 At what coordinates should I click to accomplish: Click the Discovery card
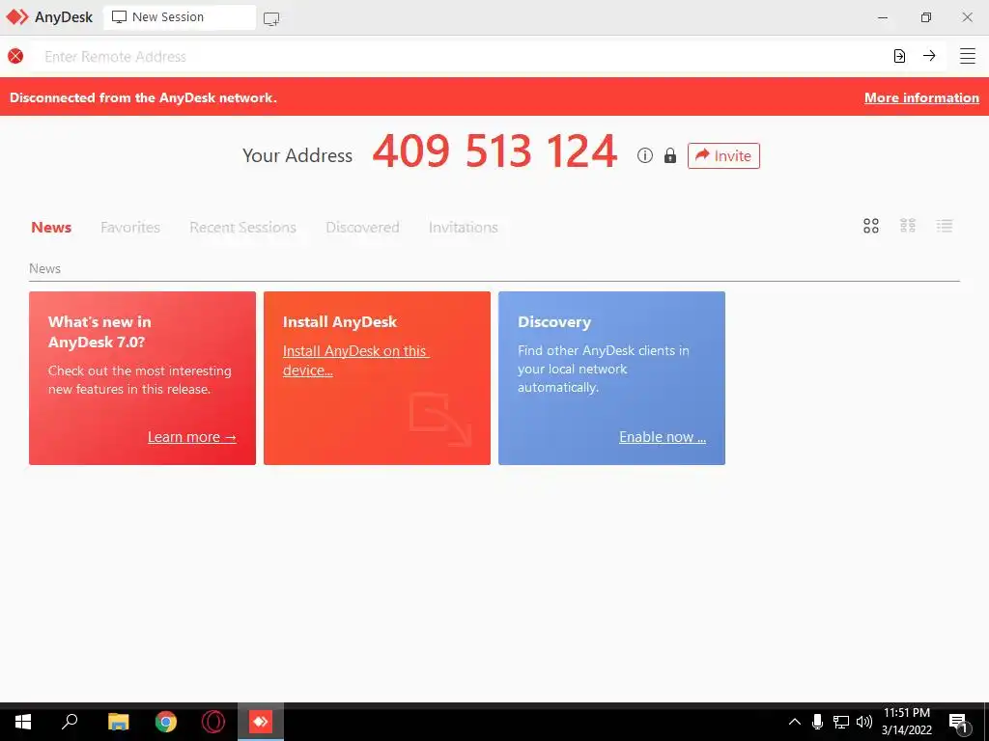(611, 378)
